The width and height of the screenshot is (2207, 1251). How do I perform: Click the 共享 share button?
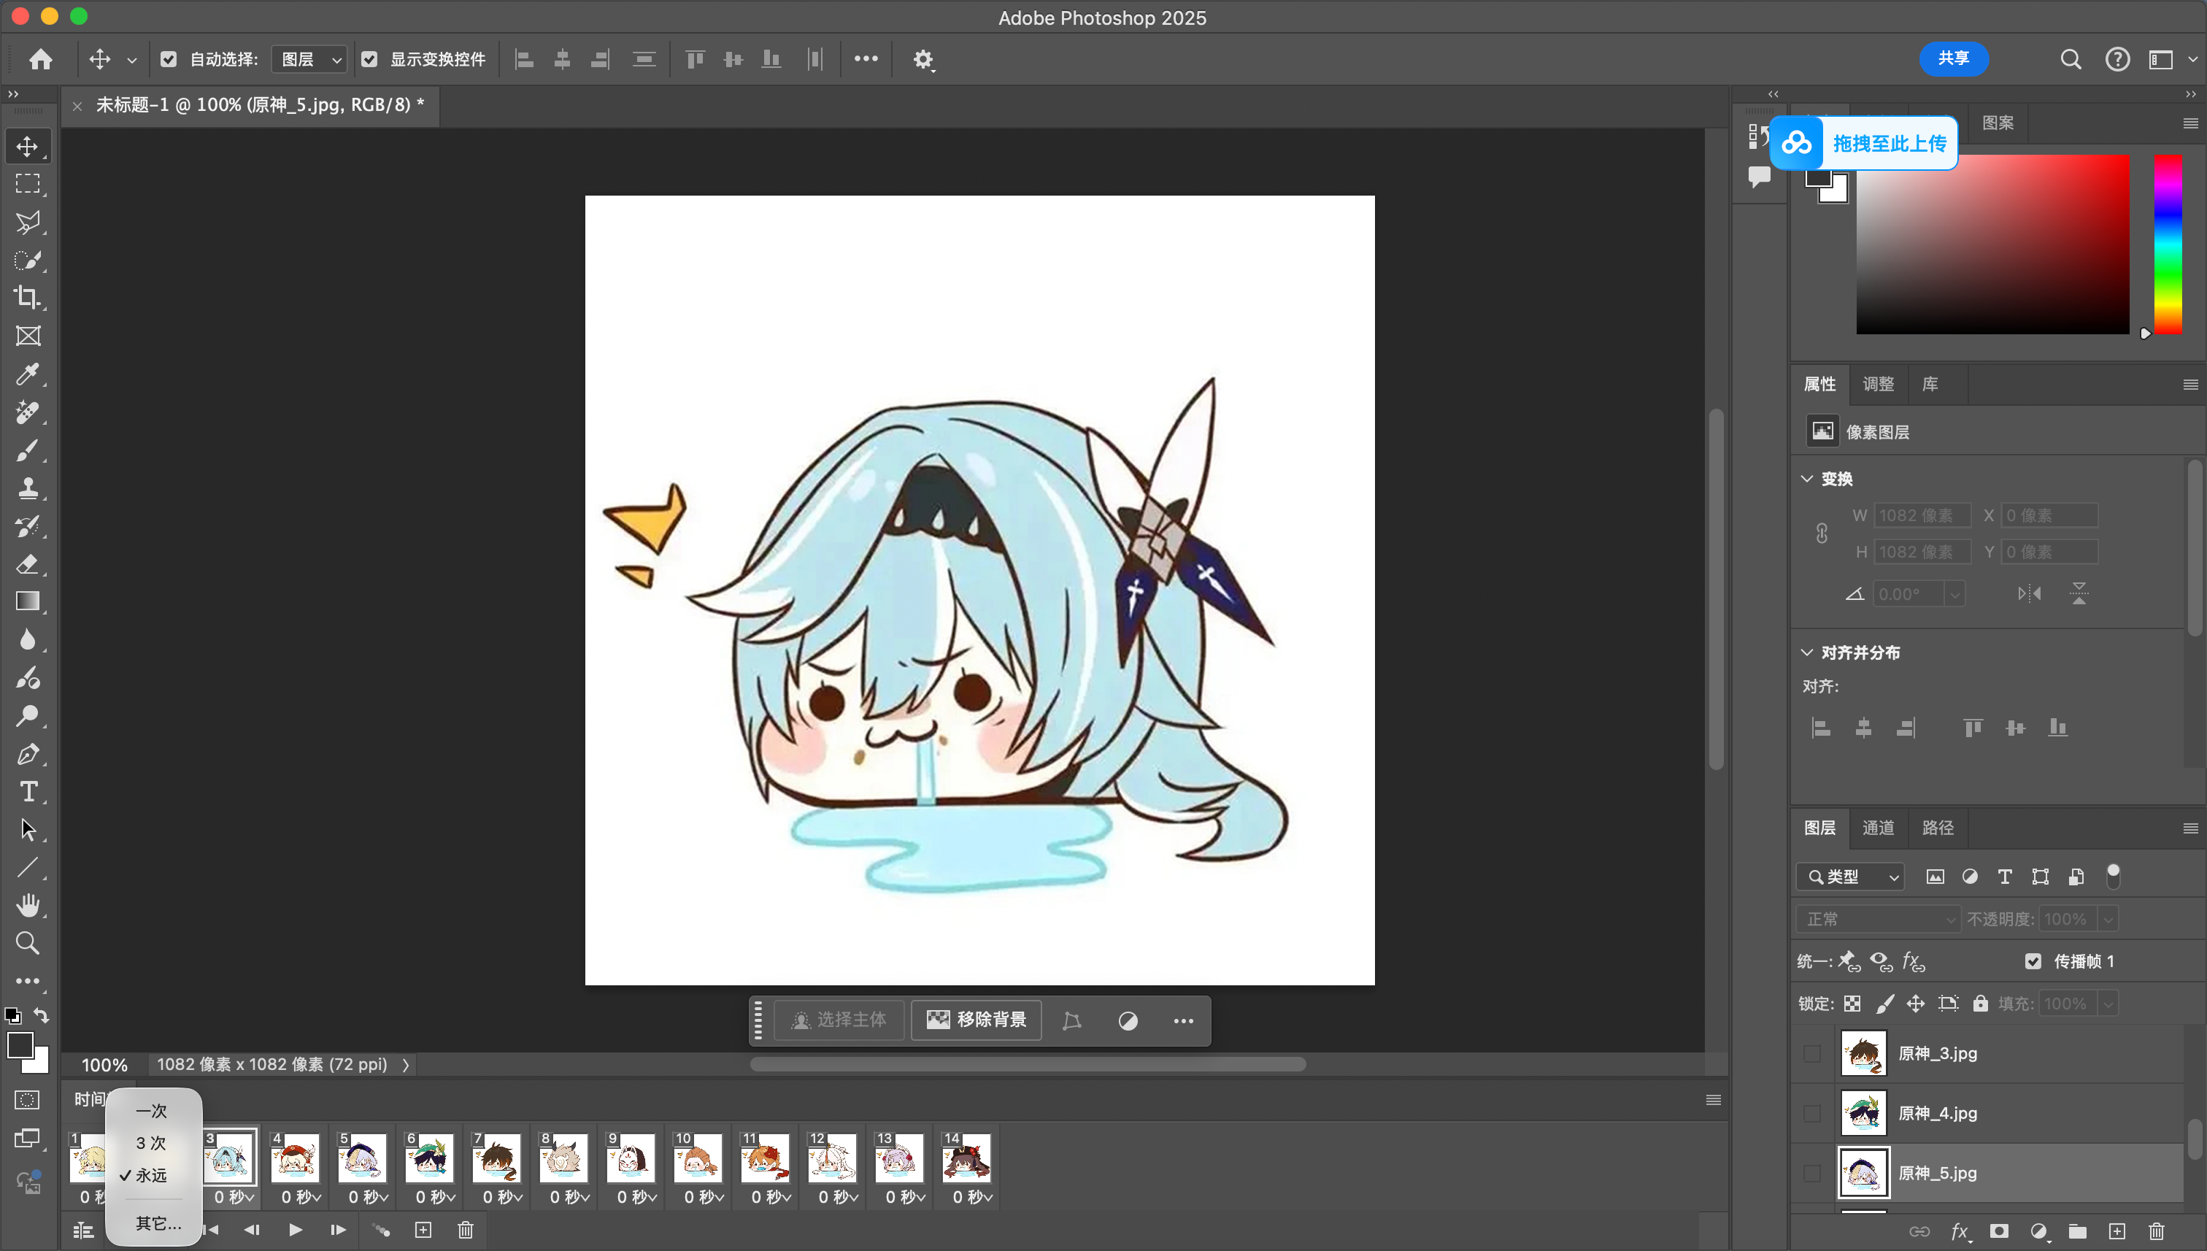tap(1954, 58)
